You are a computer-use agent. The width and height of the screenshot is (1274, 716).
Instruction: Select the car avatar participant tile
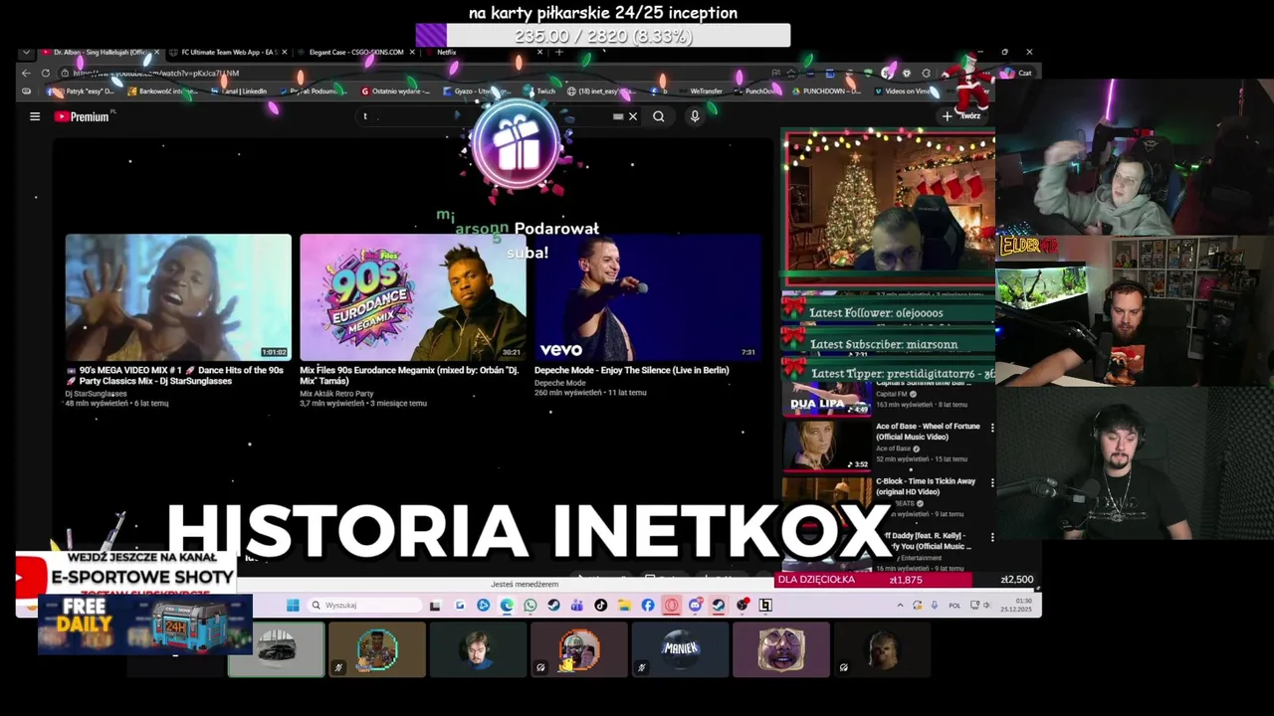[x=277, y=649]
